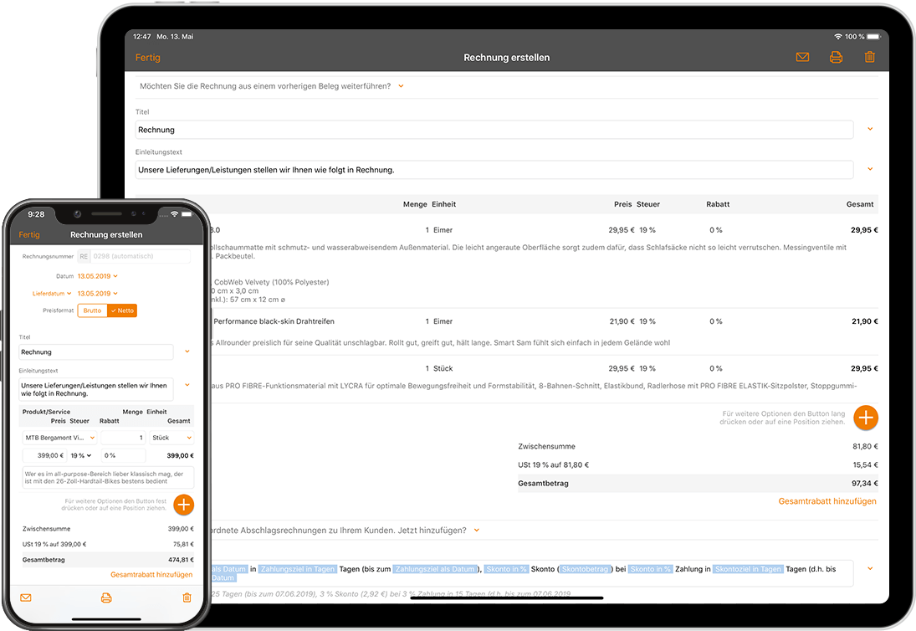Tap the printer icon in iPad header

click(x=836, y=57)
